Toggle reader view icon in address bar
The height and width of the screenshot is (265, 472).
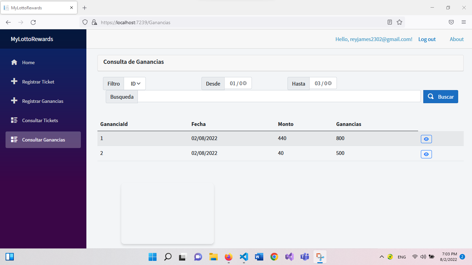click(390, 22)
